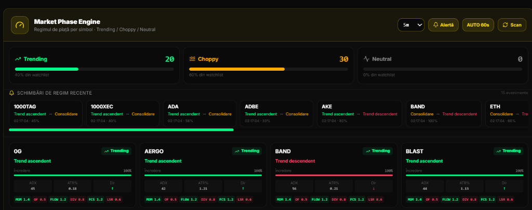Click the ATR% 1.21 cell on AERGO card
This screenshot has height=210, width=532.
coord(203,186)
